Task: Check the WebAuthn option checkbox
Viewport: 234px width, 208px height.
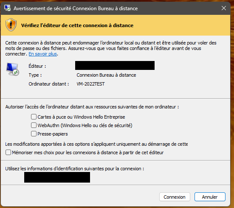Action: [34, 125]
